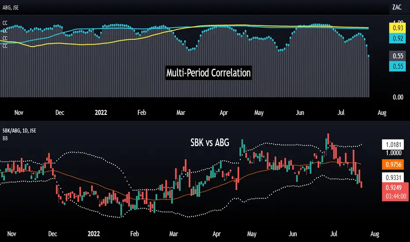Open the SBK/ABG, 1D, JSE symbol legend
This screenshot has height=242, width=410.
point(19,131)
